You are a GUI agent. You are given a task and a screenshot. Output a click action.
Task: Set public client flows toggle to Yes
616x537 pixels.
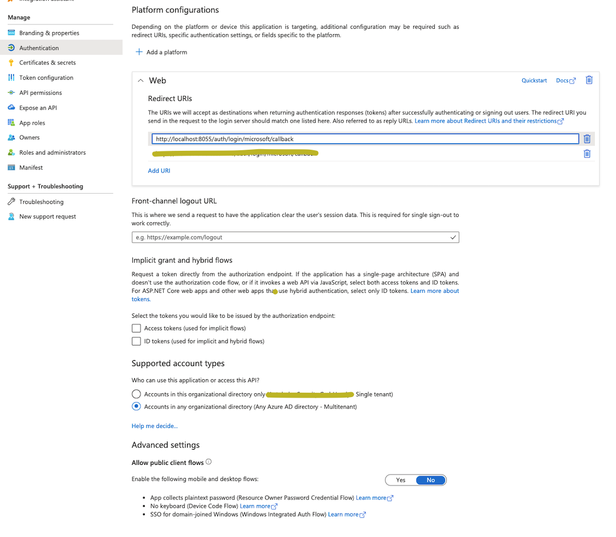(401, 480)
